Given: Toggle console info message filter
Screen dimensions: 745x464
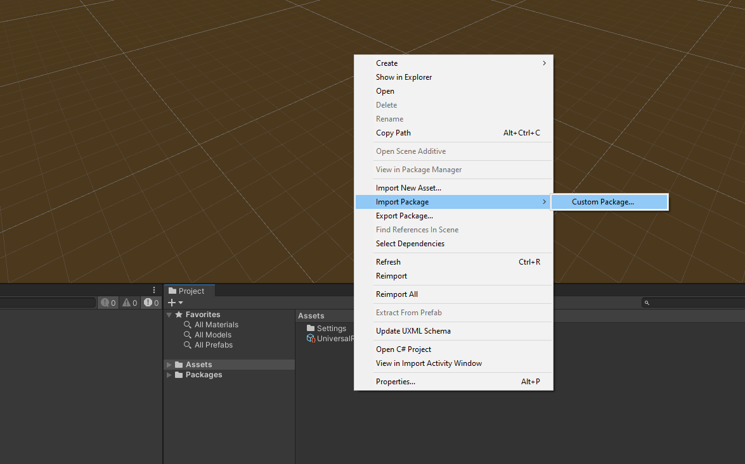Looking at the screenshot, I should point(108,303).
